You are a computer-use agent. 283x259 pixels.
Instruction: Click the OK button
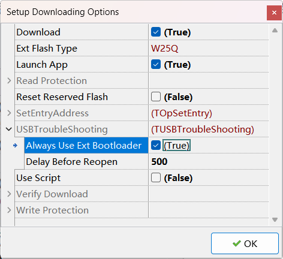[245, 243]
